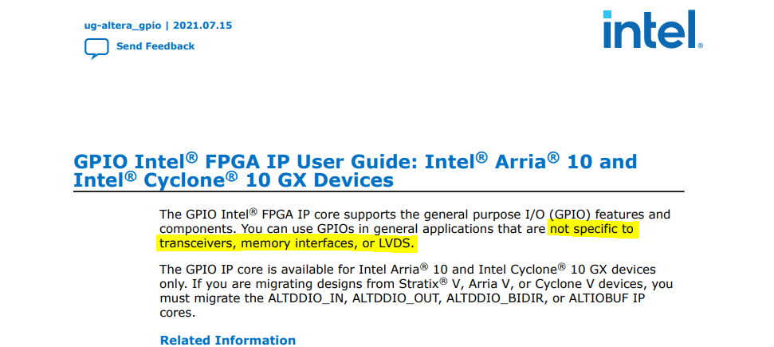This screenshot has width=774, height=347.
Task: Click the "Cyclone 10 GX Devices" title line
Action: tap(233, 180)
